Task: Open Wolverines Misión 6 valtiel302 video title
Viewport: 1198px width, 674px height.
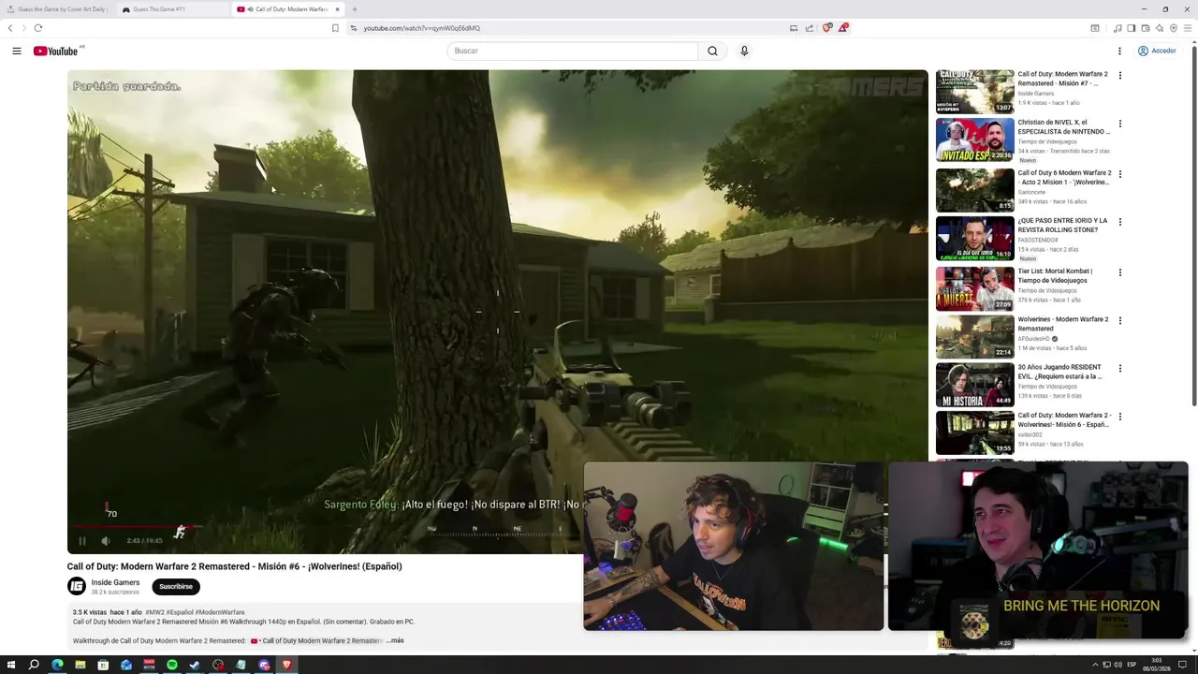Action: [1064, 419]
